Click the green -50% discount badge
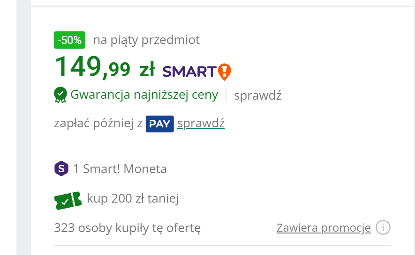Screen dimensions: 415x255 (x=69, y=41)
